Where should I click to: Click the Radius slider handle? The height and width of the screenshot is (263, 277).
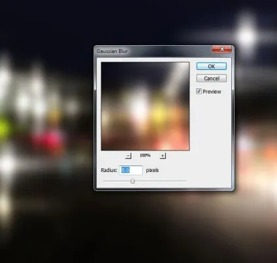(133, 181)
